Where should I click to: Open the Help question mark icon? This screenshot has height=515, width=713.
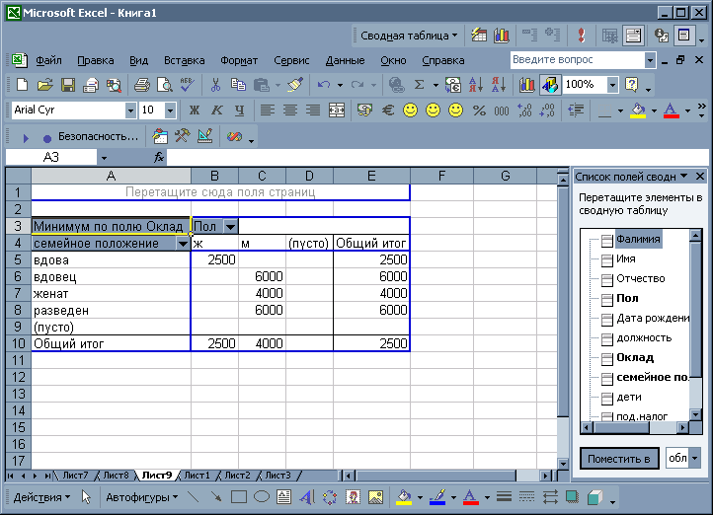(632, 85)
